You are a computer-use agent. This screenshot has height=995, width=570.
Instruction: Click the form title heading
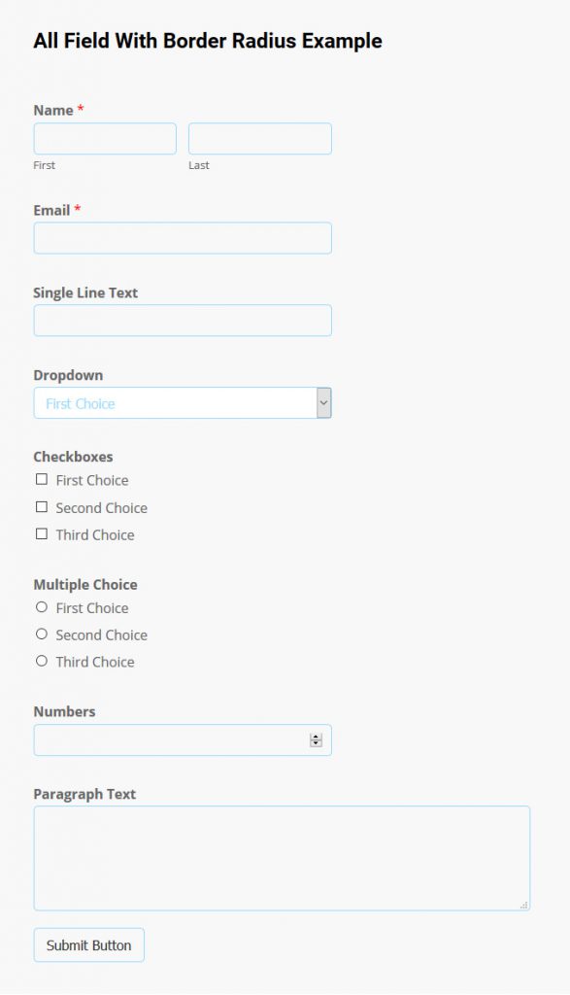(208, 41)
